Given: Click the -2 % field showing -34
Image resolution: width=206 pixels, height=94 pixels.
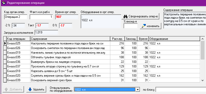Looking at the screenshot, I should tap(18, 26).
